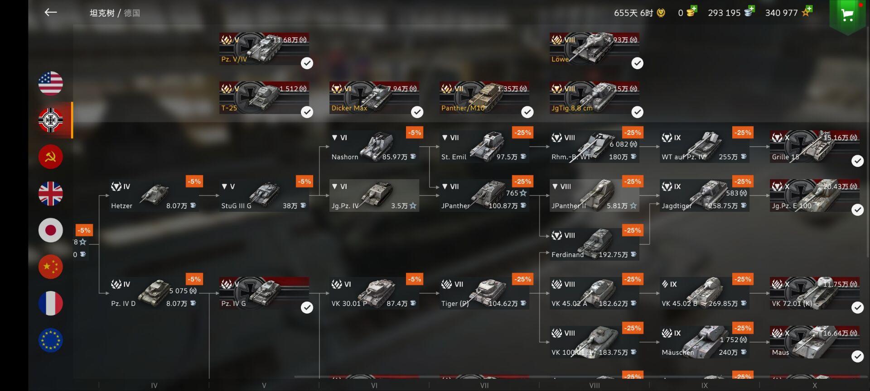The height and width of the screenshot is (391, 870).
Task: Open the green shopping cart store
Action: (x=847, y=15)
